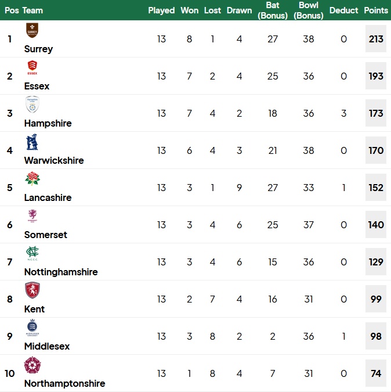Click the Nottinghamshire NCCC logo
The height and width of the screenshot is (392, 391).
click(32, 253)
